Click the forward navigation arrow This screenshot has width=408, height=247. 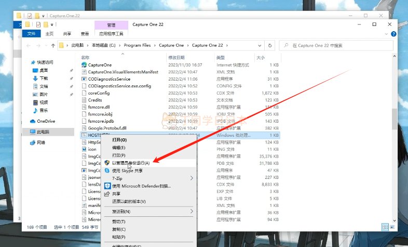38,46
